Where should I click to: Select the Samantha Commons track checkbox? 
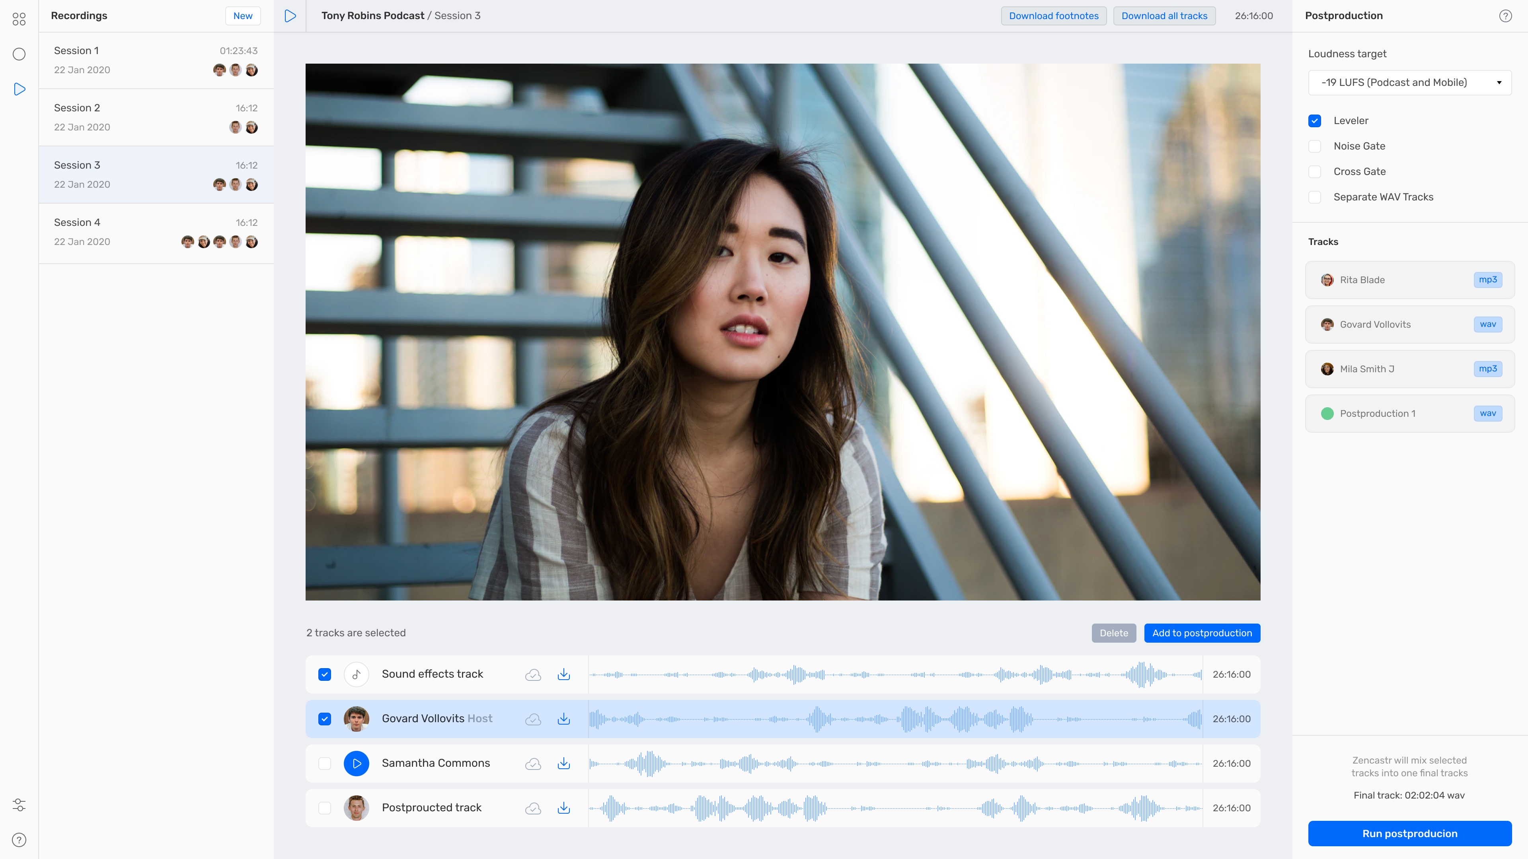[324, 764]
